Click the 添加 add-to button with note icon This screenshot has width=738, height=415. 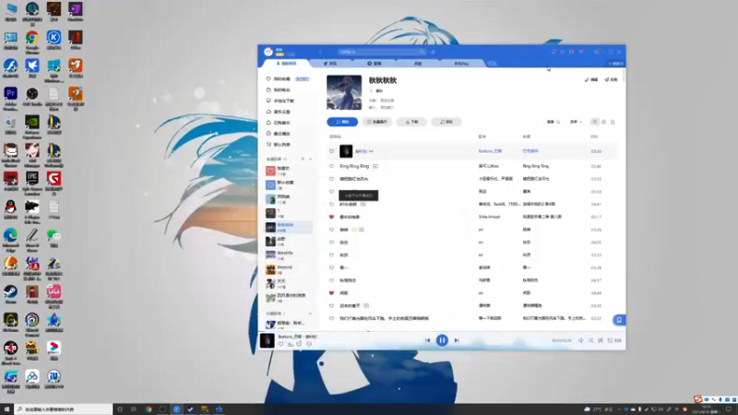(x=446, y=122)
